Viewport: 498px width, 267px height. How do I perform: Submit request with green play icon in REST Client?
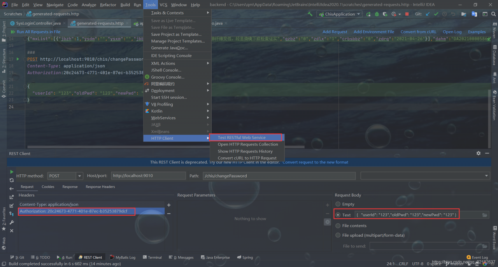pos(12,172)
